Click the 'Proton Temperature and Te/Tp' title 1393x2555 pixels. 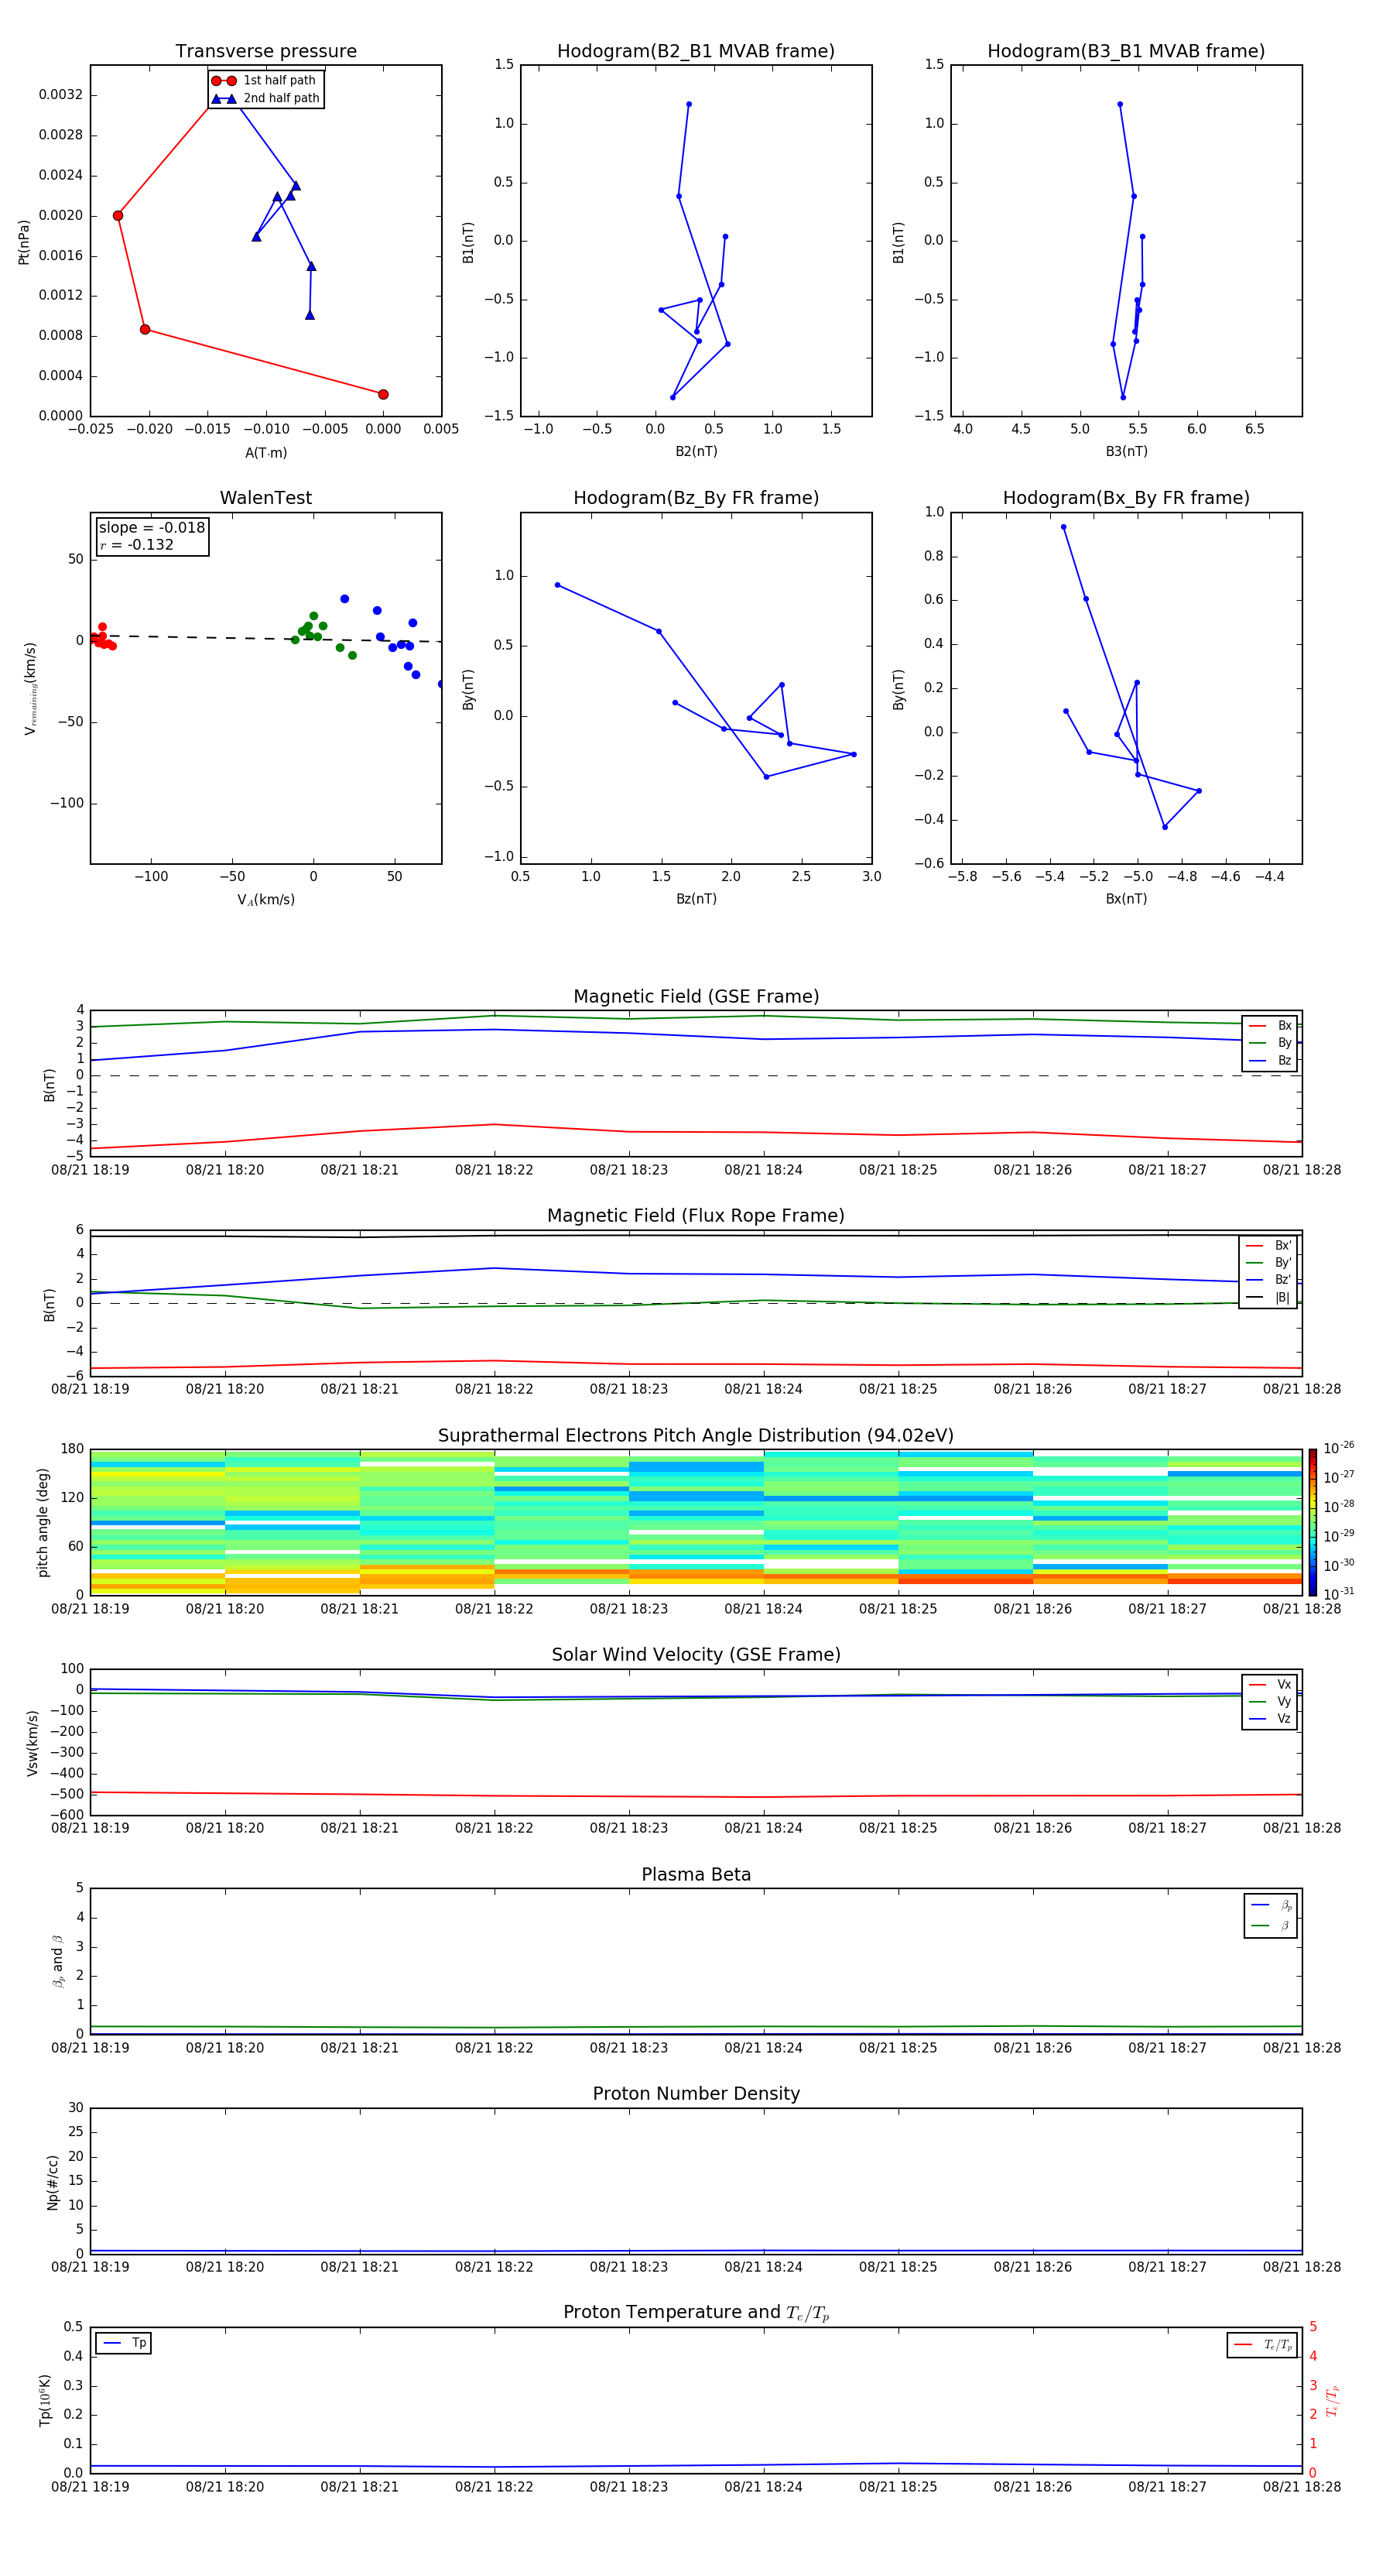[x=696, y=2313]
